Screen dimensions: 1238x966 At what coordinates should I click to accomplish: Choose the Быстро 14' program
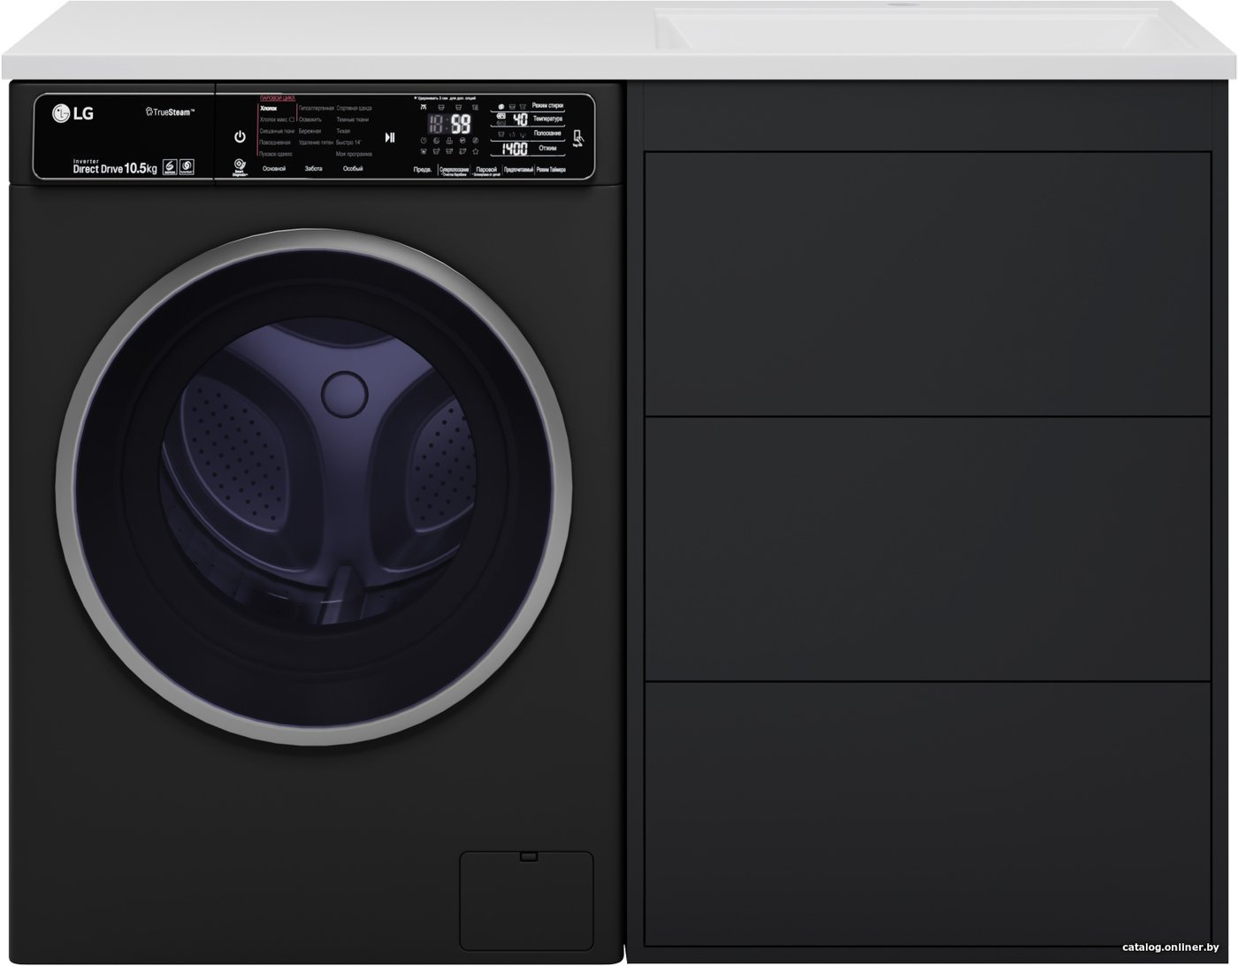click(349, 142)
